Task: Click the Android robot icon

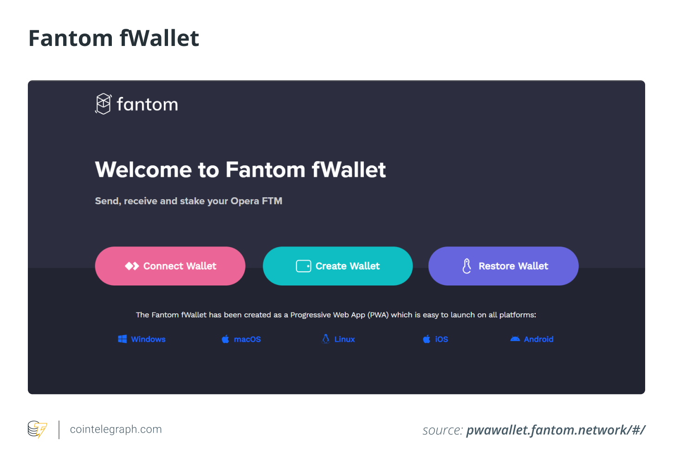Action: coord(515,339)
